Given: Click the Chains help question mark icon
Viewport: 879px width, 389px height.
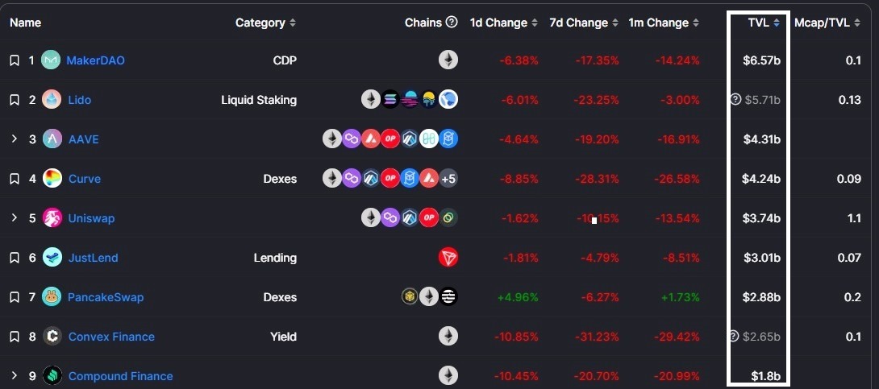Looking at the screenshot, I should click(452, 23).
